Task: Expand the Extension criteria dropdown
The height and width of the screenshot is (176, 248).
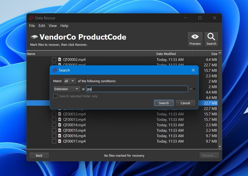Action: pyautogui.click(x=67, y=89)
